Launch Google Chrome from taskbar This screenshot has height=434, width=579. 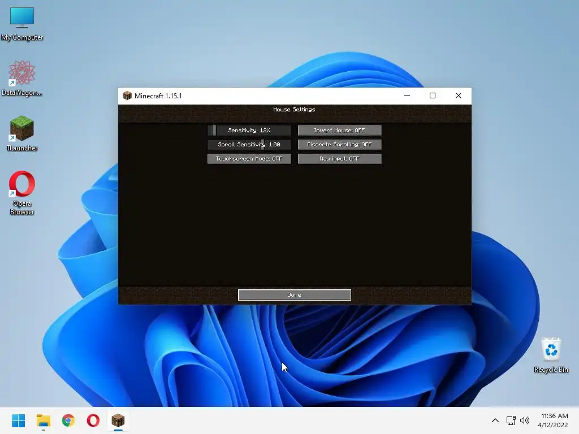pos(68,420)
